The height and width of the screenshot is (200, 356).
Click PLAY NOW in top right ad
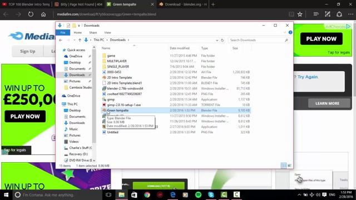pos(322,39)
